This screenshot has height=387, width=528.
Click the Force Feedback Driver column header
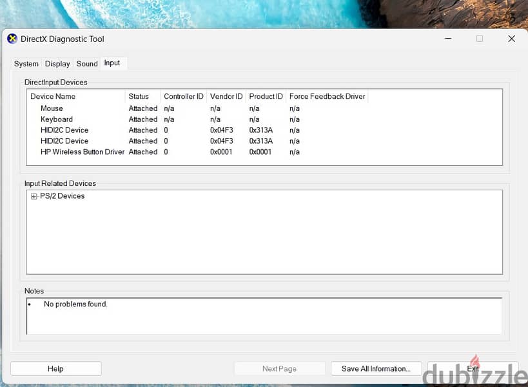pyautogui.click(x=328, y=96)
